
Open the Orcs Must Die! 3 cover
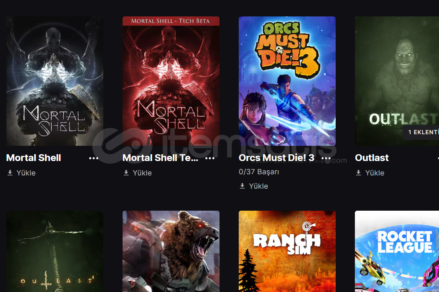click(x=287, y=81)
